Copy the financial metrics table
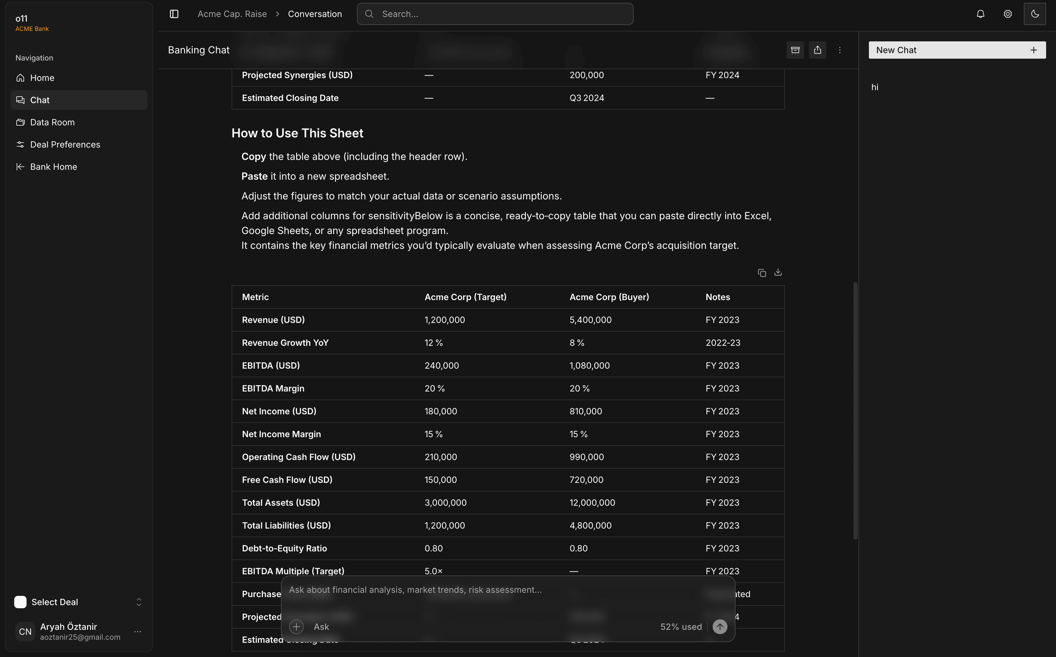Image resolution: width=1056 pixels, height=657 pixels. [x=762, y=272]
